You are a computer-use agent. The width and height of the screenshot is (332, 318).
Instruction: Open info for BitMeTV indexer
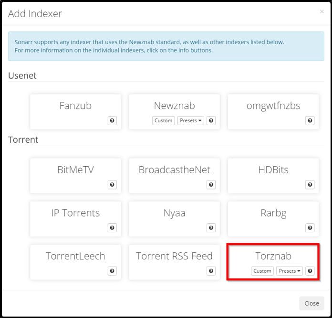112,185
